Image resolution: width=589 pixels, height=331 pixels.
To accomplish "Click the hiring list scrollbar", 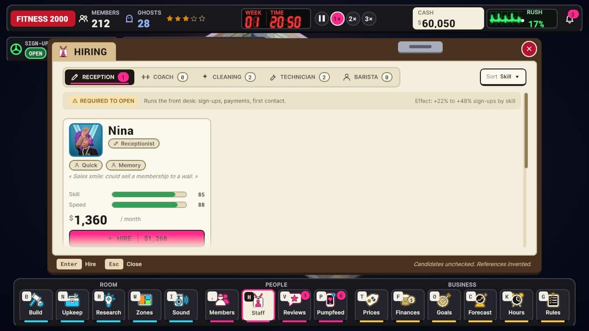I will (x=526, y=131).
